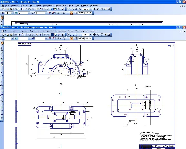Open the first text menu of the lower window

(x=7, y=31)
